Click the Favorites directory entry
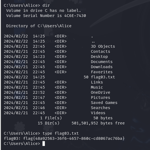The height and width of the screenshot is (150, 150). click(x=102, y=72)
